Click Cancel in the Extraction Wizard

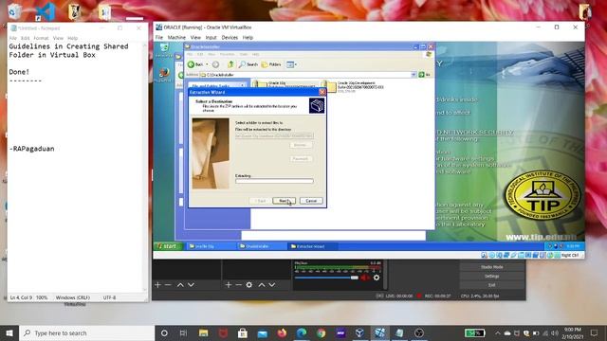[311, 201]
